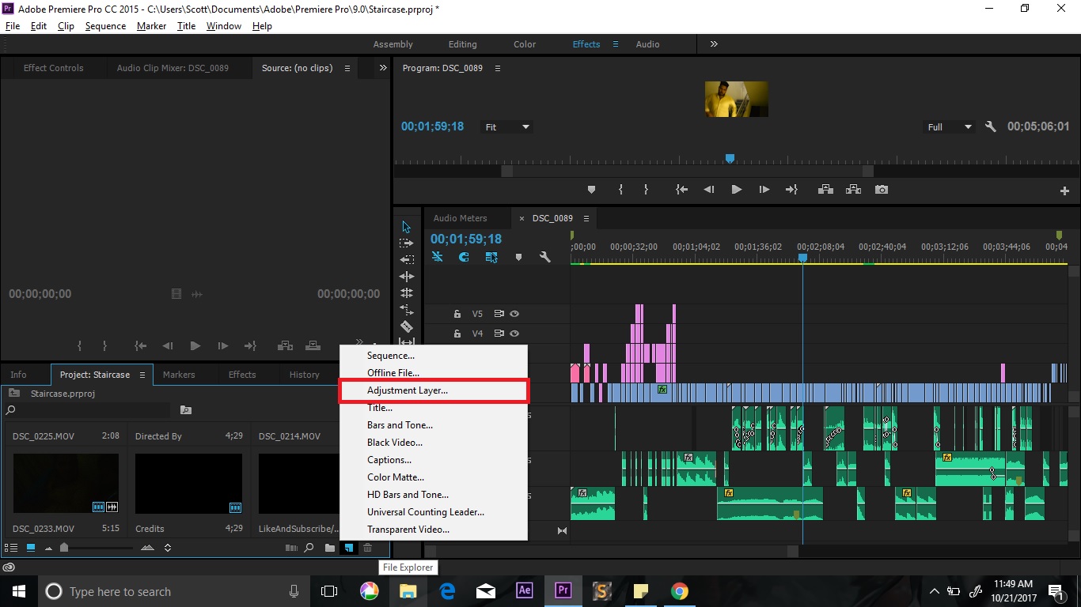
Task: Switch to the History tab
Action: click(305, 375)
